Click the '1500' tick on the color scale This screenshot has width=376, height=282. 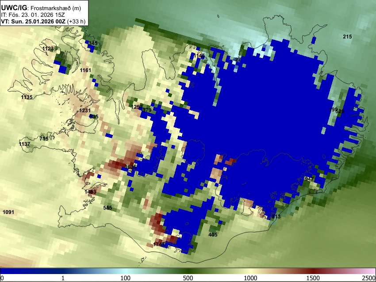click(x=313, y=278)
